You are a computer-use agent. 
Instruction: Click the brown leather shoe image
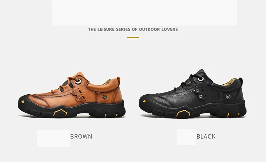click(72, 95)
